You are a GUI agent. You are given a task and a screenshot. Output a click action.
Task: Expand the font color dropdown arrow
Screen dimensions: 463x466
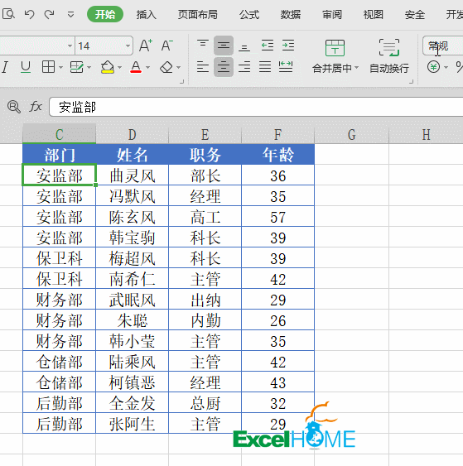147,68
